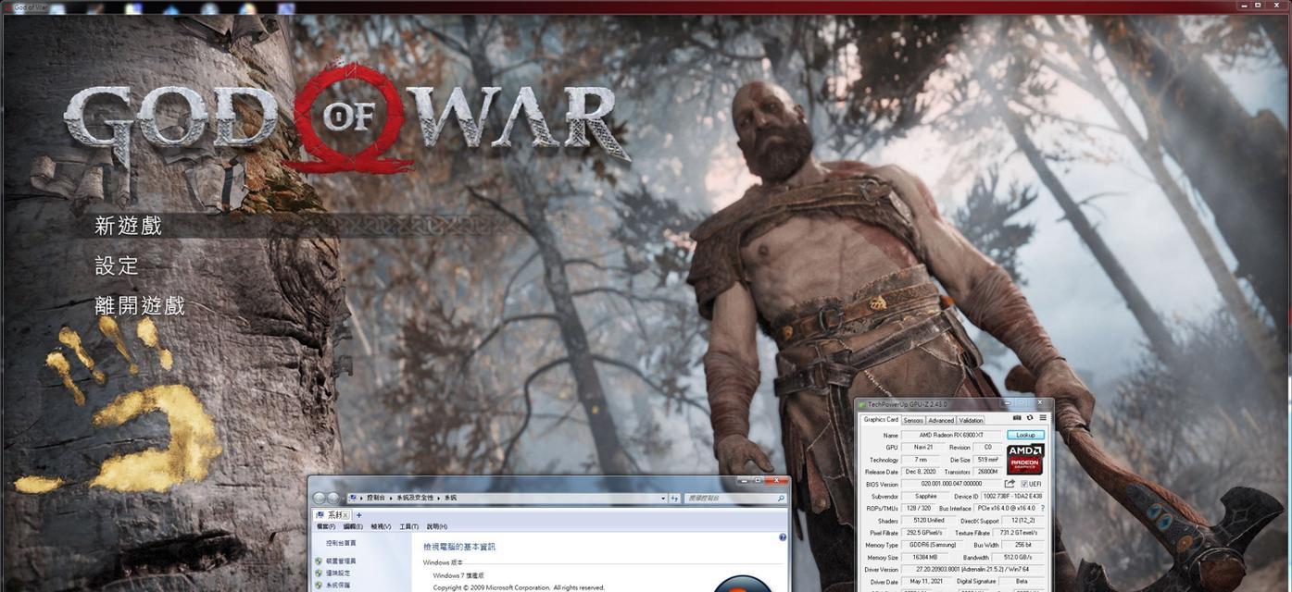1292x592 pixels.
Task: Close the God of War game window
Action: (1279, 6)
